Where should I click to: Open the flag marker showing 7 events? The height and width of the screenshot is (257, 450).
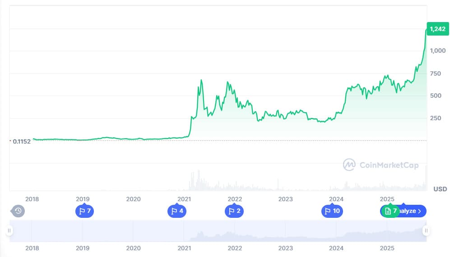click(x=84, y=211)
